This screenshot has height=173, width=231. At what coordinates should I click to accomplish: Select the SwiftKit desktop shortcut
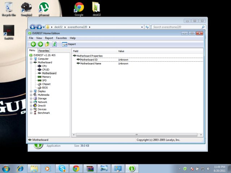[x=9, y=32]
